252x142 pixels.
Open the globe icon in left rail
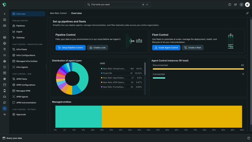(4, 43)
